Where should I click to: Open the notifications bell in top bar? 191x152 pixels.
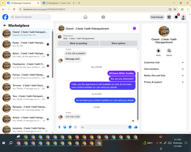click(176, 17)
